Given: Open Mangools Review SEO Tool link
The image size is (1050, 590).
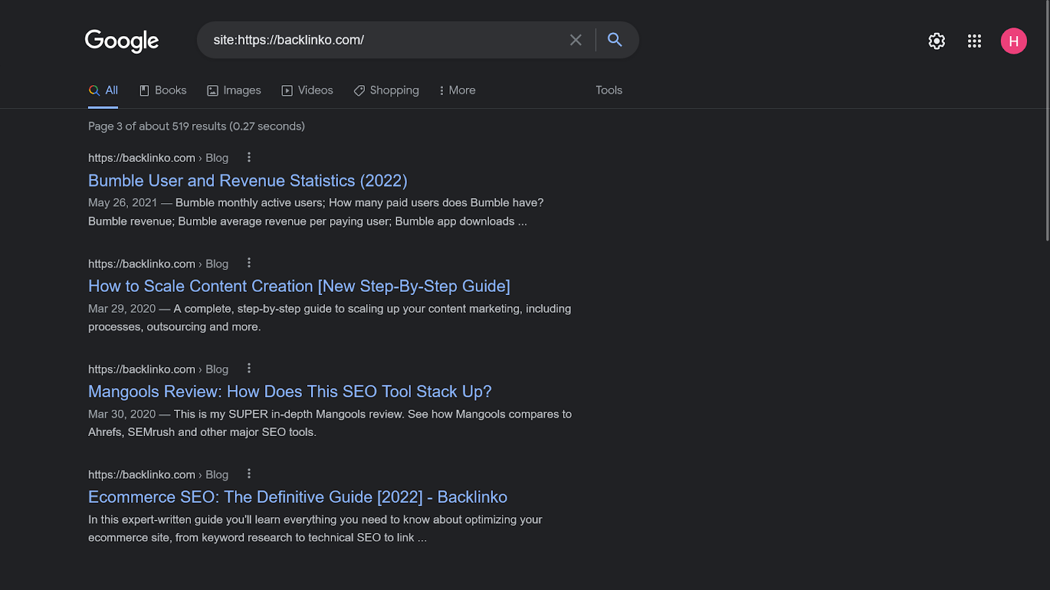Looking at the screenshot, I should pyautogui.click(x=290, y=392).
